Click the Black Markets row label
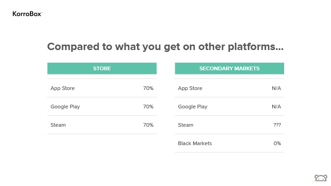This screenshot has width=331, height=186. click(x=195, y=143)
